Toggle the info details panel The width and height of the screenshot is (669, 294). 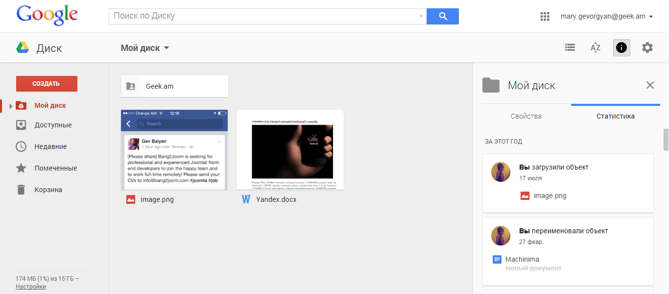pyautogui.click(x=621, y=48)
